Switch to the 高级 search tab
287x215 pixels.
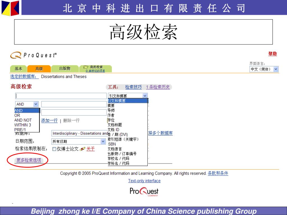(x=39, y=69)
